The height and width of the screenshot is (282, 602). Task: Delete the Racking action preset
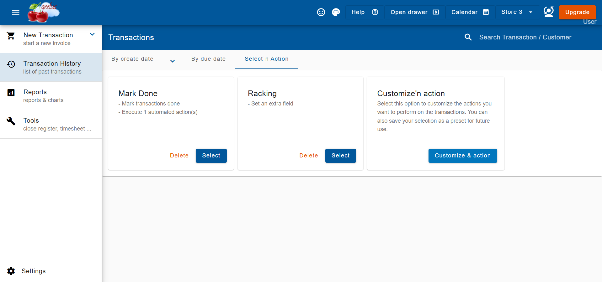coord(308,156)
